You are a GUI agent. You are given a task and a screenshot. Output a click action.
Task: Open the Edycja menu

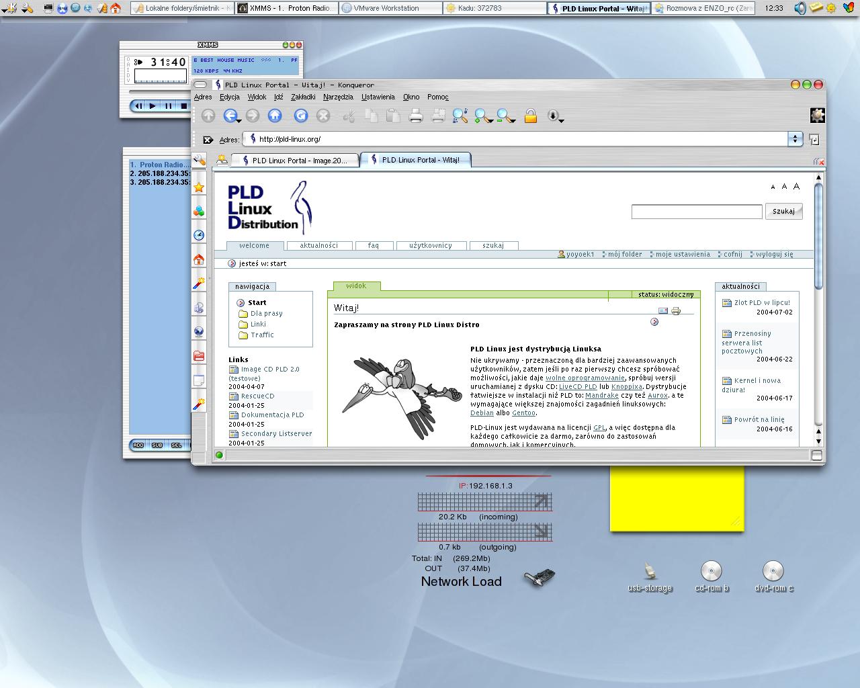[230, 97]
